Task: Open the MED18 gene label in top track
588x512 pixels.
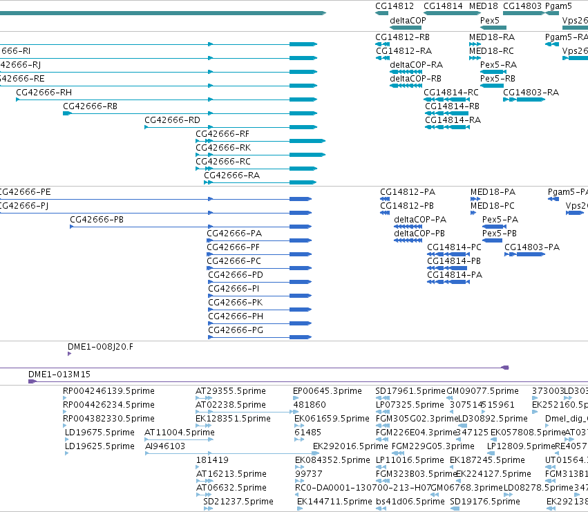Action: click(x=484, y=6)
